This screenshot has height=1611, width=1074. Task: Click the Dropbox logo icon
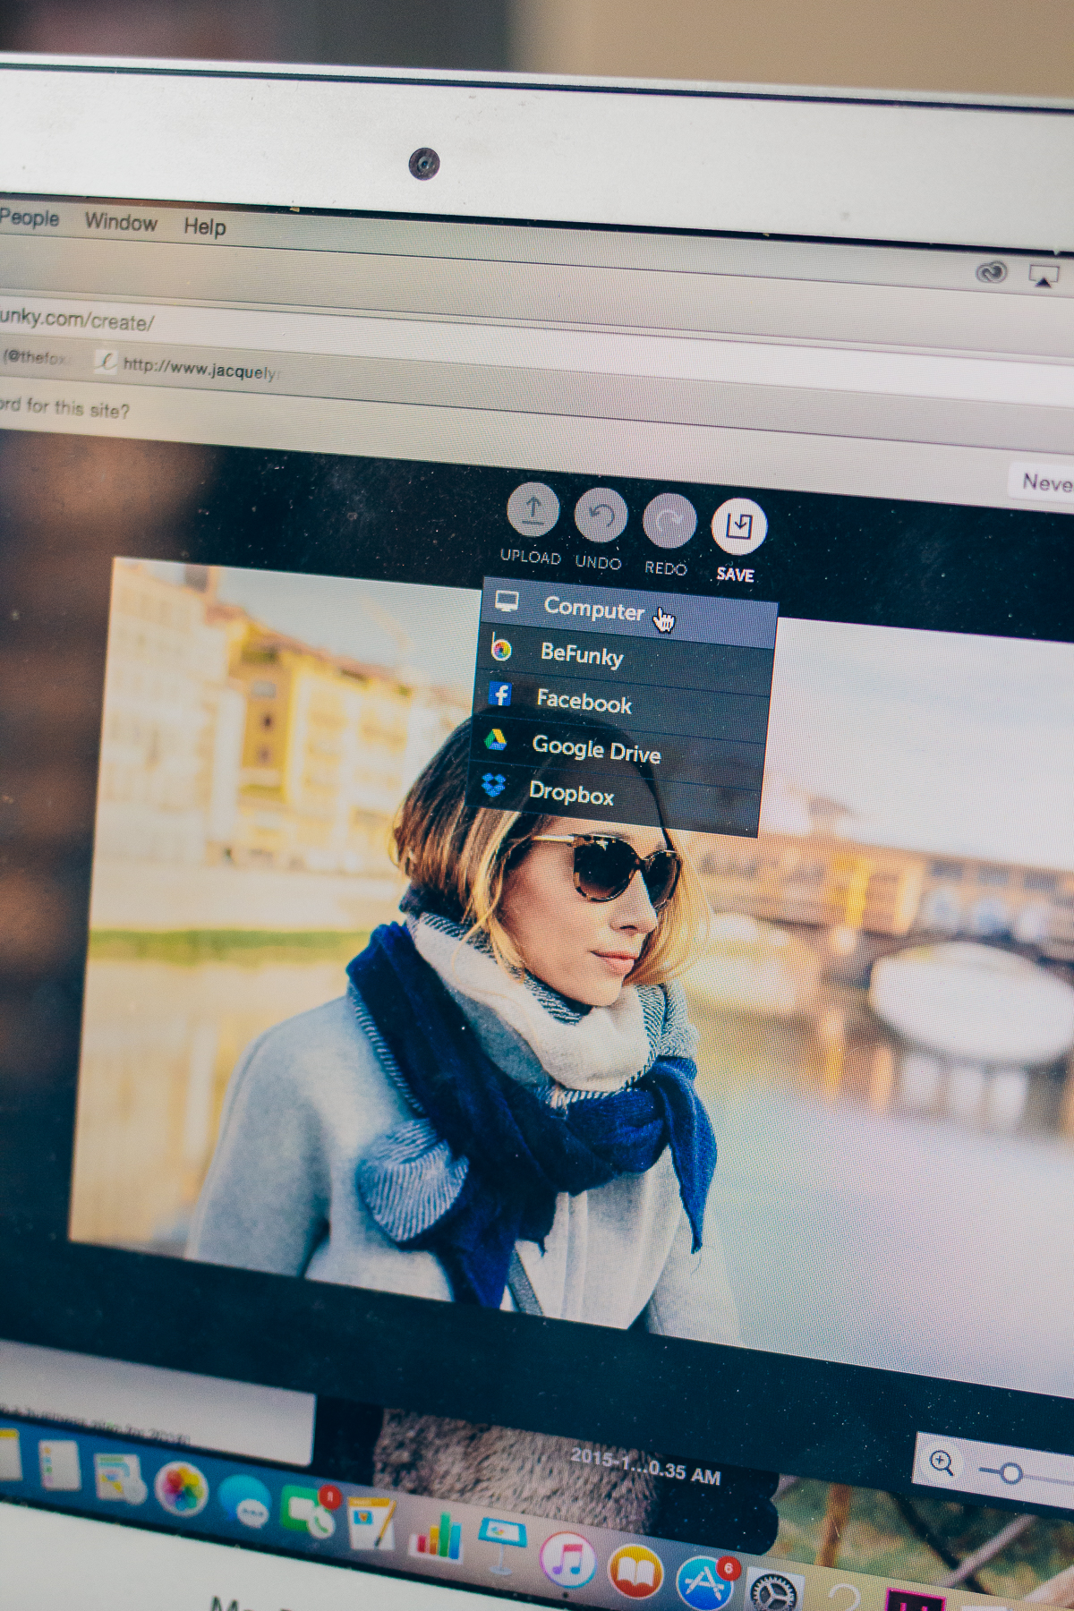click(493, 786)
